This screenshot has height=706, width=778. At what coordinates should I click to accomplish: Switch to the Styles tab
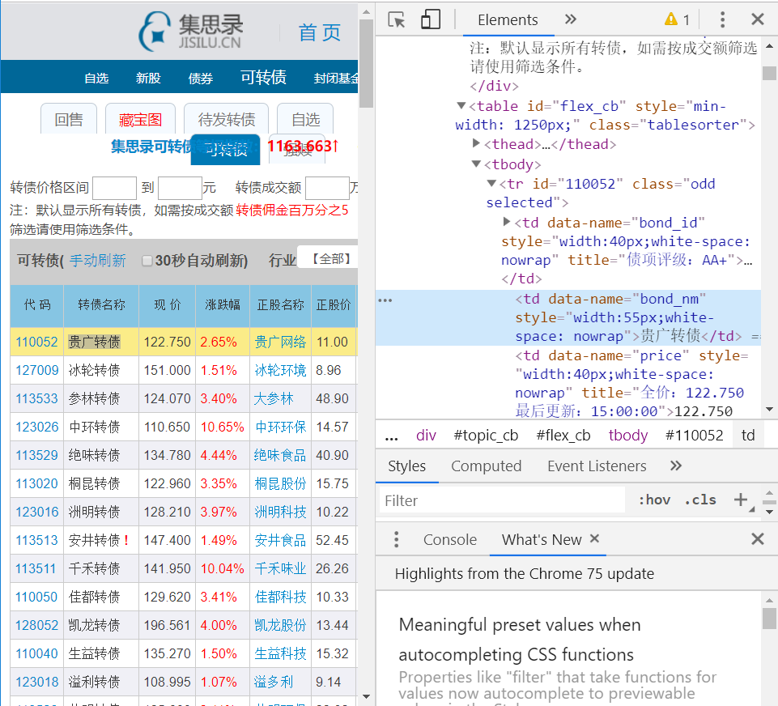[x=407, y=466]
